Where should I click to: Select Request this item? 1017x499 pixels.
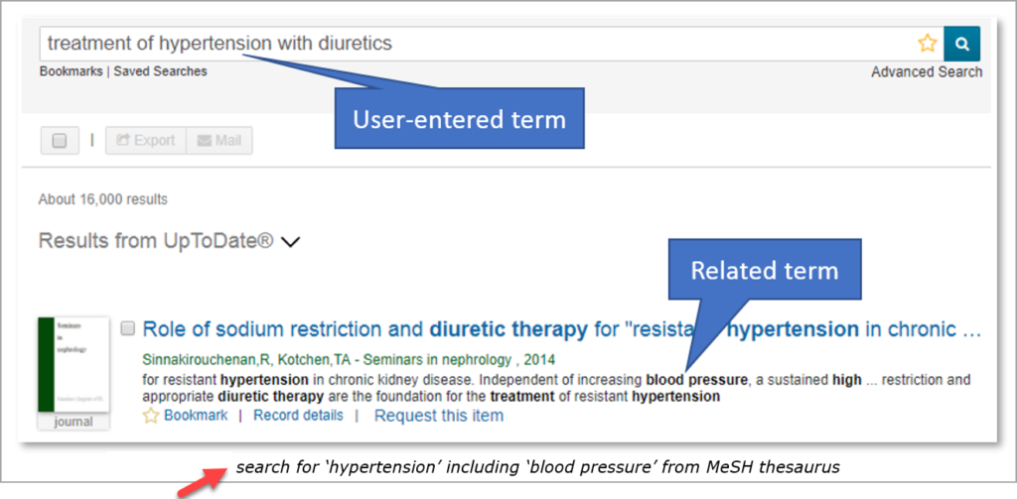pyautogui.click(x=439, y=416)
